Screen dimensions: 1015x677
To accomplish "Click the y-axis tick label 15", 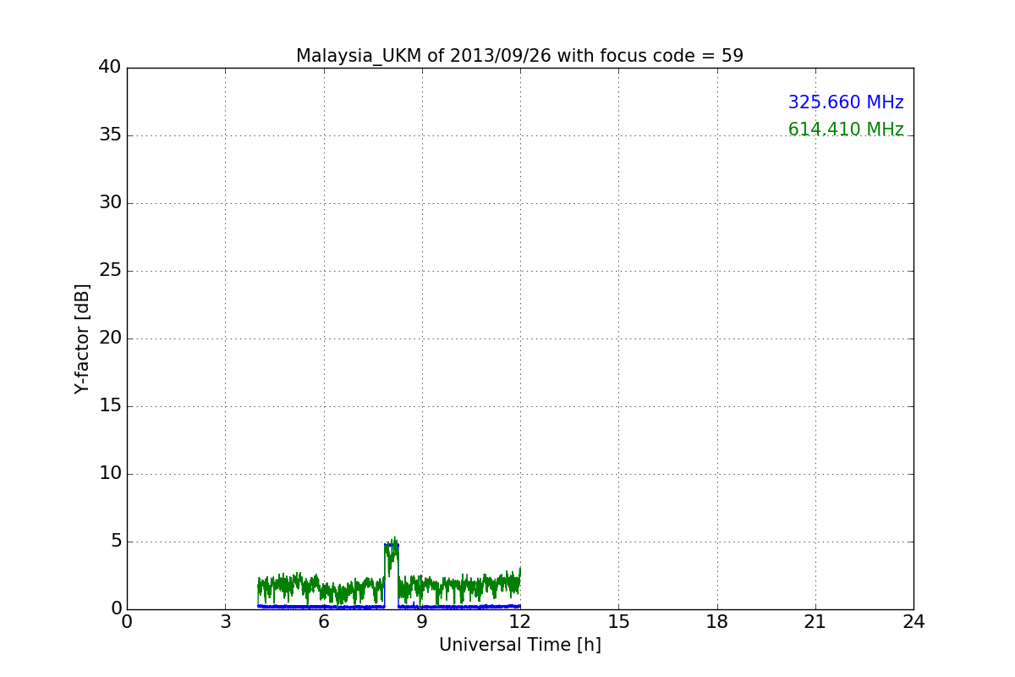I will pyautogui.click(x=110, y=406).
